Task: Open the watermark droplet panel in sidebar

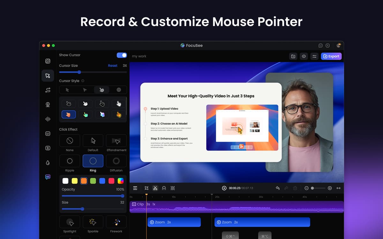Action: coord(48,163)
